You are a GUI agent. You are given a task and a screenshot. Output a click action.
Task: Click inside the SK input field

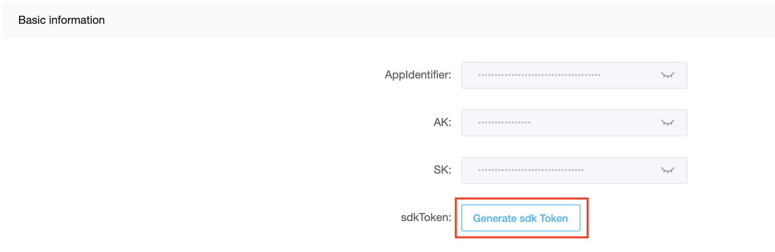pyautogui.click(x=574, y=170)
